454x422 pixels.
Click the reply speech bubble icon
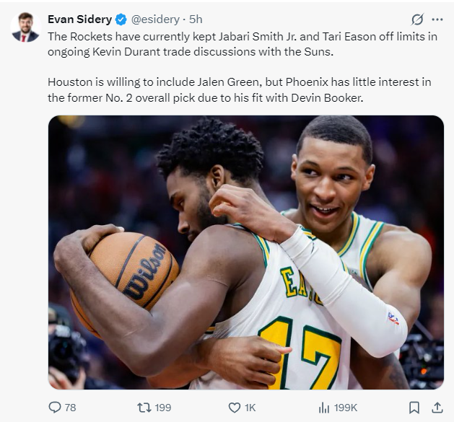coord(55,408)
